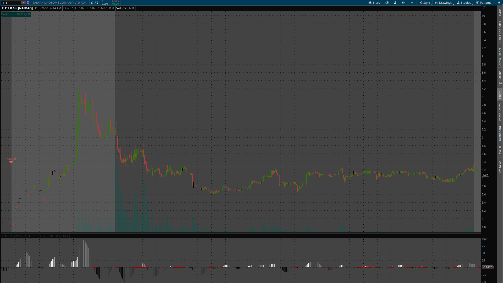The image size is (503, 283).
Task: Open chart settings gear icon
Action: 403,3
